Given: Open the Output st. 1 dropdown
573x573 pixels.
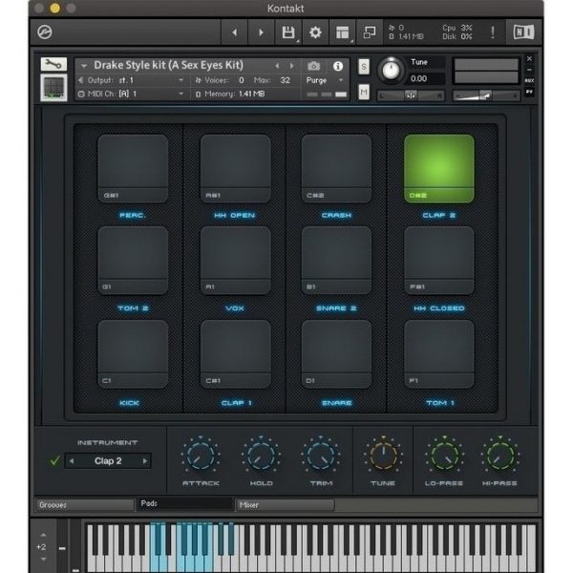Looking at the screenshot, I should click(133, 80).
